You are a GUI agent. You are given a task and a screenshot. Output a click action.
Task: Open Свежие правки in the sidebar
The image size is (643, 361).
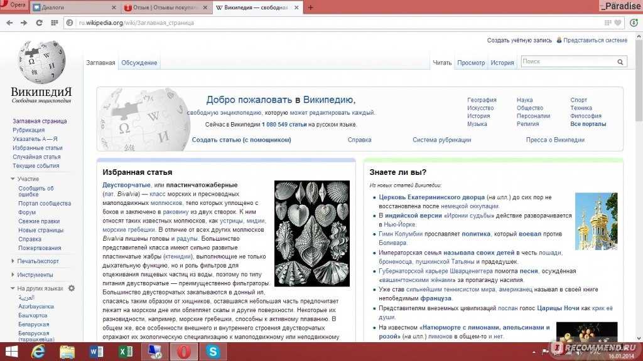[x=39, y=221]
